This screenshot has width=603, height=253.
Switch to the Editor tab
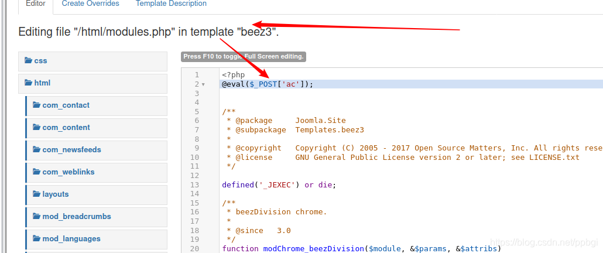pyautogui.click(x=35, y=4)
